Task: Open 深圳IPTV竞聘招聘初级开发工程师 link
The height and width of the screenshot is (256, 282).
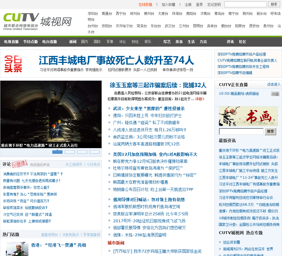Action: click(x=243, y=67)
